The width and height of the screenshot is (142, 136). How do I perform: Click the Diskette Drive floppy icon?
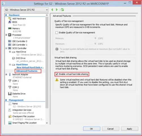[10, 93]
